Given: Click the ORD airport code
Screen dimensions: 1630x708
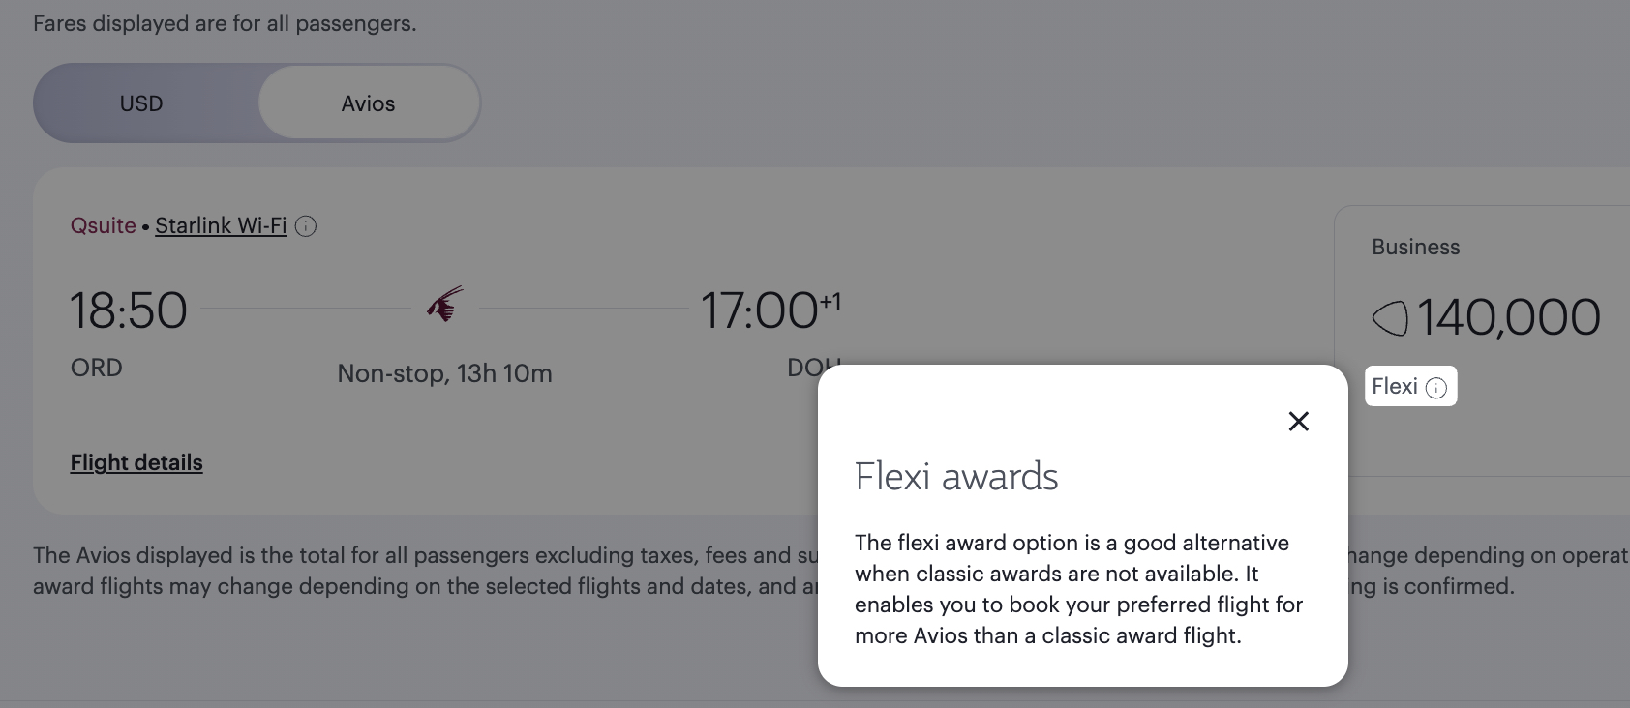Looking at the screenshot, I should (x=96, y=368).
